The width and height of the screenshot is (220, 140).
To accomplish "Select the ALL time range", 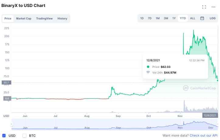I will [193, 18].
